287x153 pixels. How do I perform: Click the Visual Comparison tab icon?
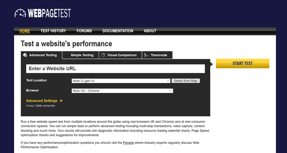click(x=103, y=55)
